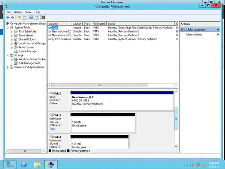
Task: Click the disk pane vertical scrollbar down arrow
Action: tap(176, 147)
